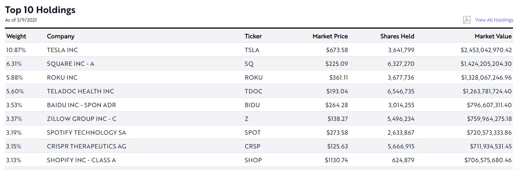522x170 pixels.
Task: Select the TESLA INC company row
Action: coord(62,50)
